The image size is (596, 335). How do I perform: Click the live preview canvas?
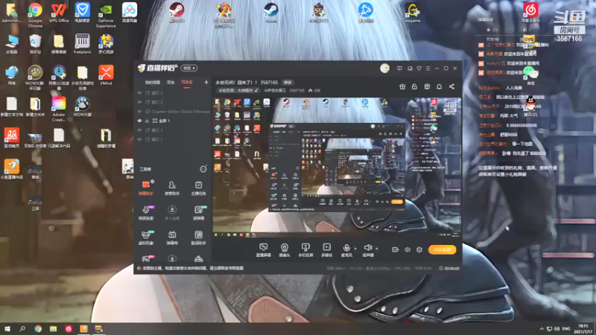337,167
